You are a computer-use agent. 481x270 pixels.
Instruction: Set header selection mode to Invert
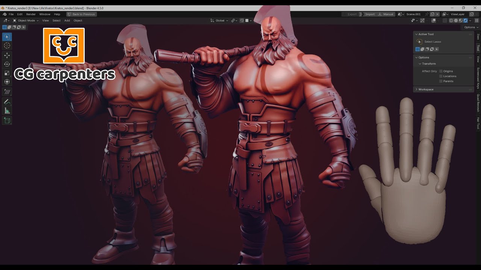pos(19,27)
